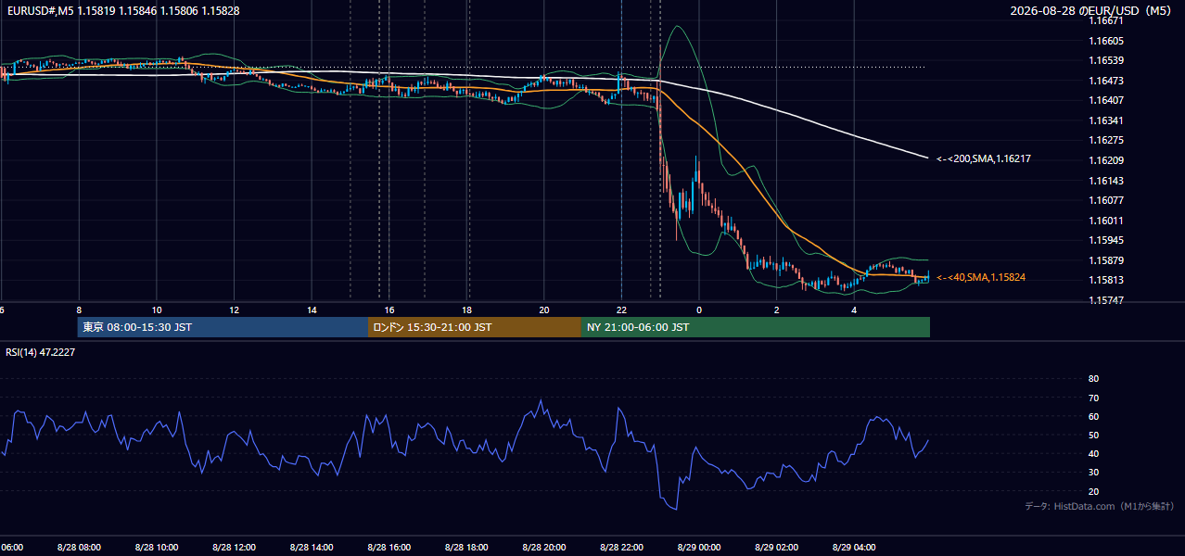Click the 8/28 10:00 time axis label

pyautogui.click(x=157, y=547)
